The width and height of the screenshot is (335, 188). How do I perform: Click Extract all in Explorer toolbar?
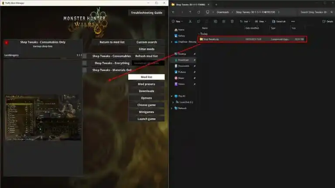279,21
